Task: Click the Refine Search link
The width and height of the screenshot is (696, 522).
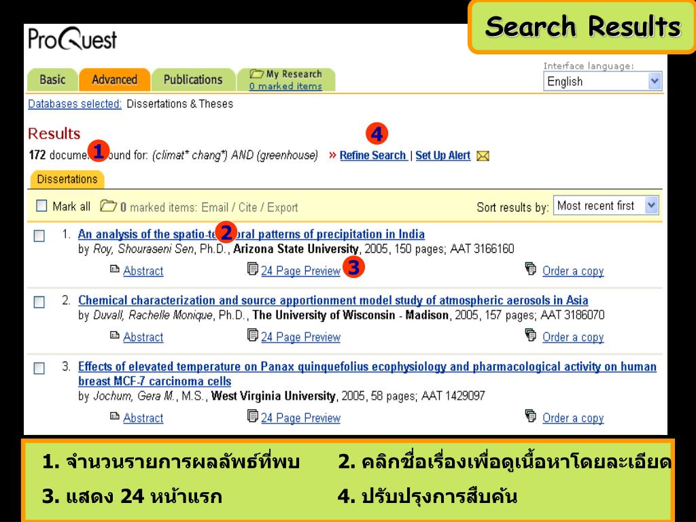Action: (373, 156)
